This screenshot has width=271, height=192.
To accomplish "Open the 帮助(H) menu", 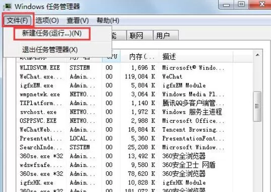I will [108, 21].
